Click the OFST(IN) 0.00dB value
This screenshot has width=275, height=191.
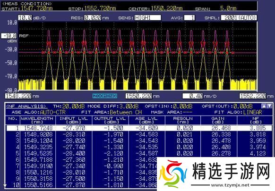coord(183,106)
